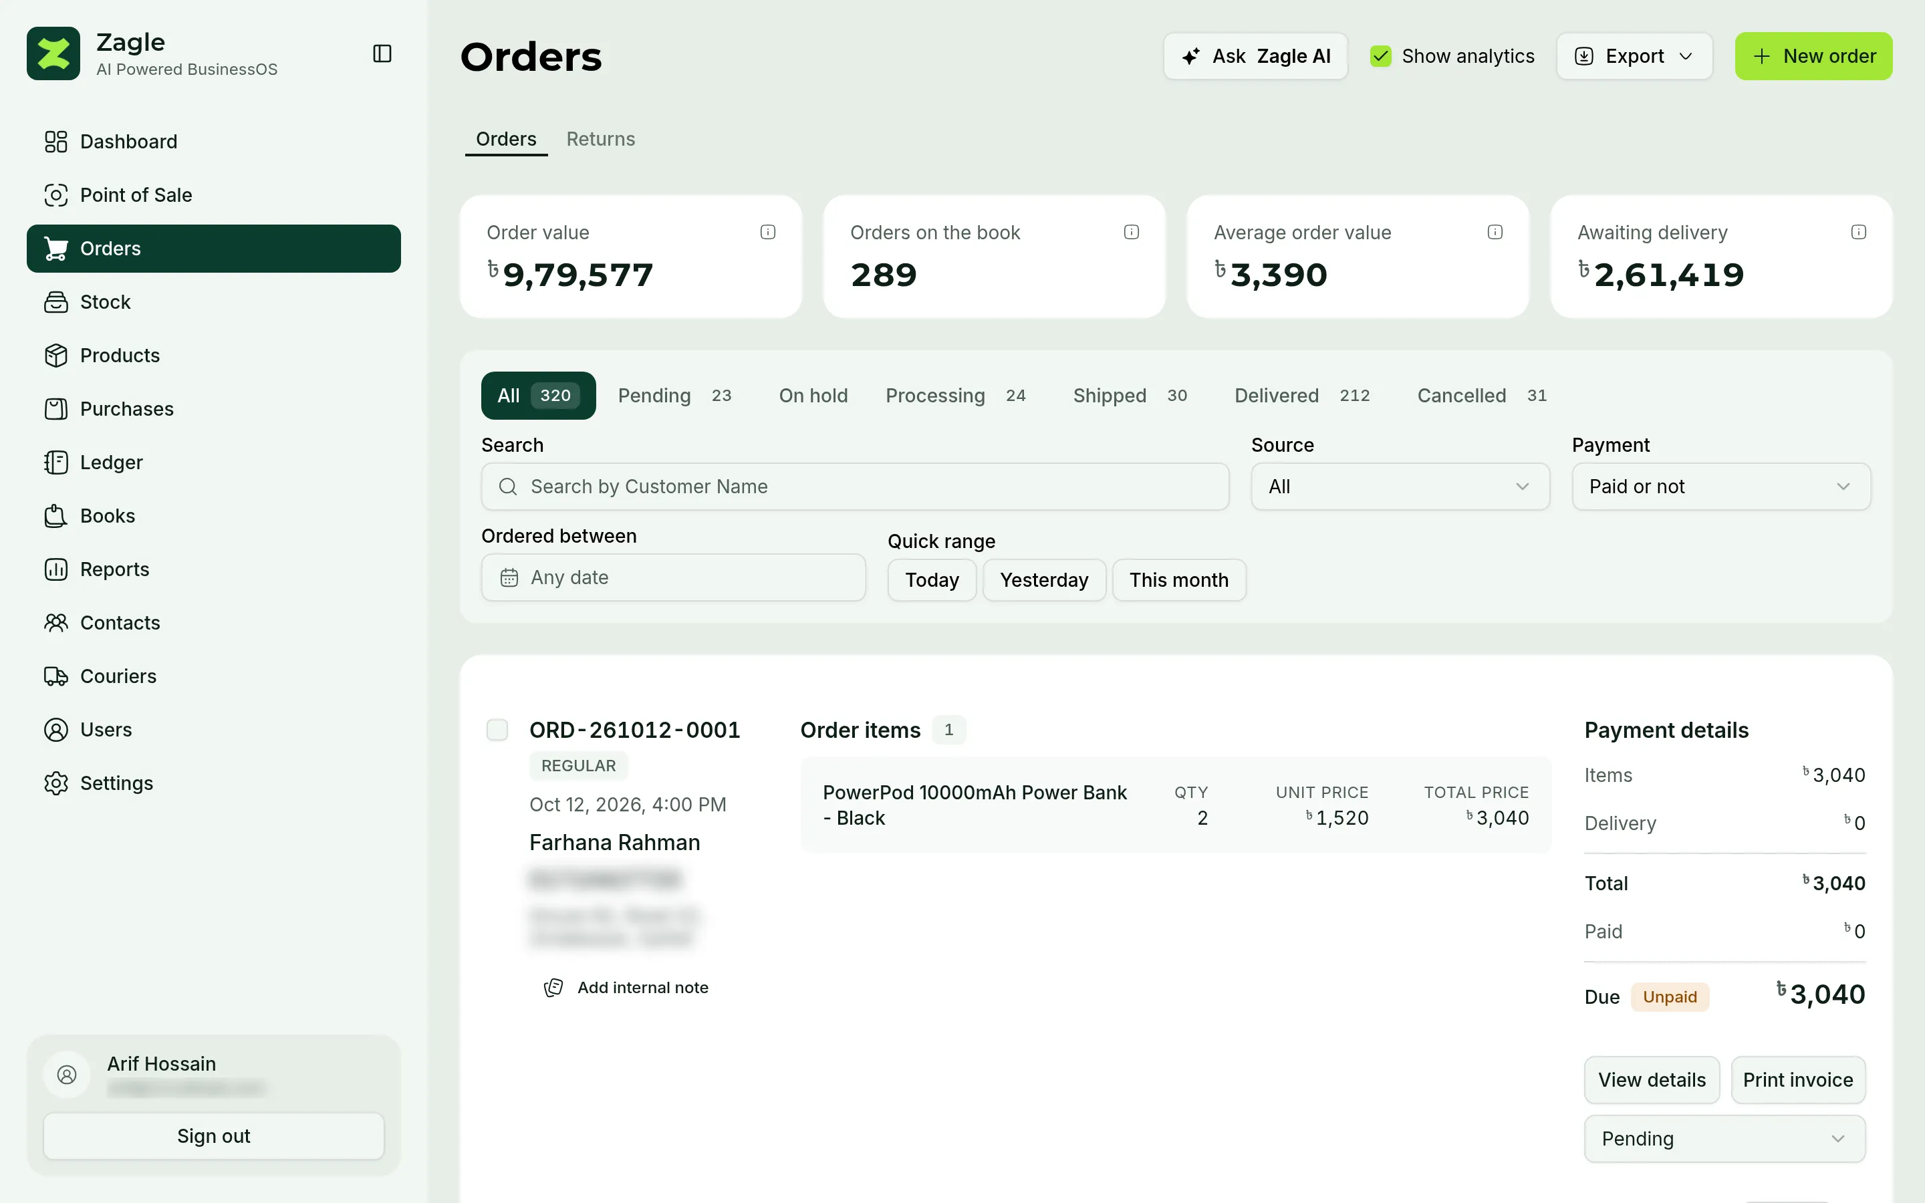
Task: Open Contacts in sidebar
Action: [x=213, y=622]
